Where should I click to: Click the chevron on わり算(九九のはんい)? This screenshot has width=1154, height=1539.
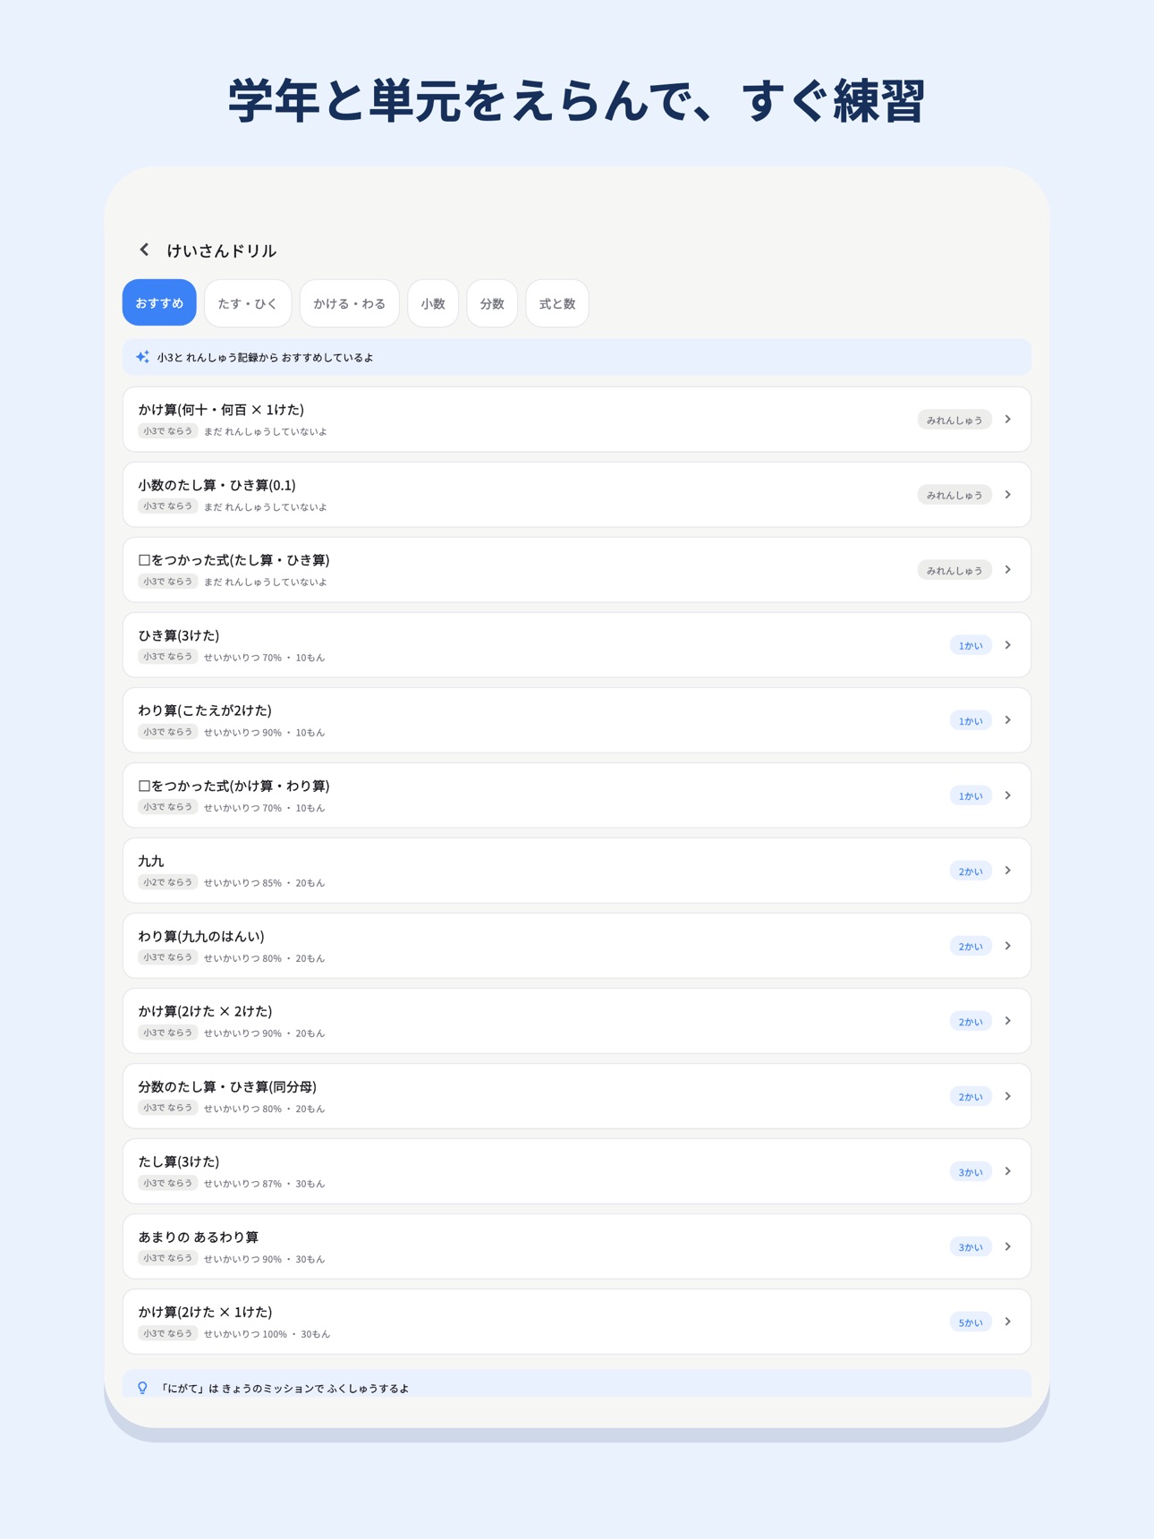1008,946
